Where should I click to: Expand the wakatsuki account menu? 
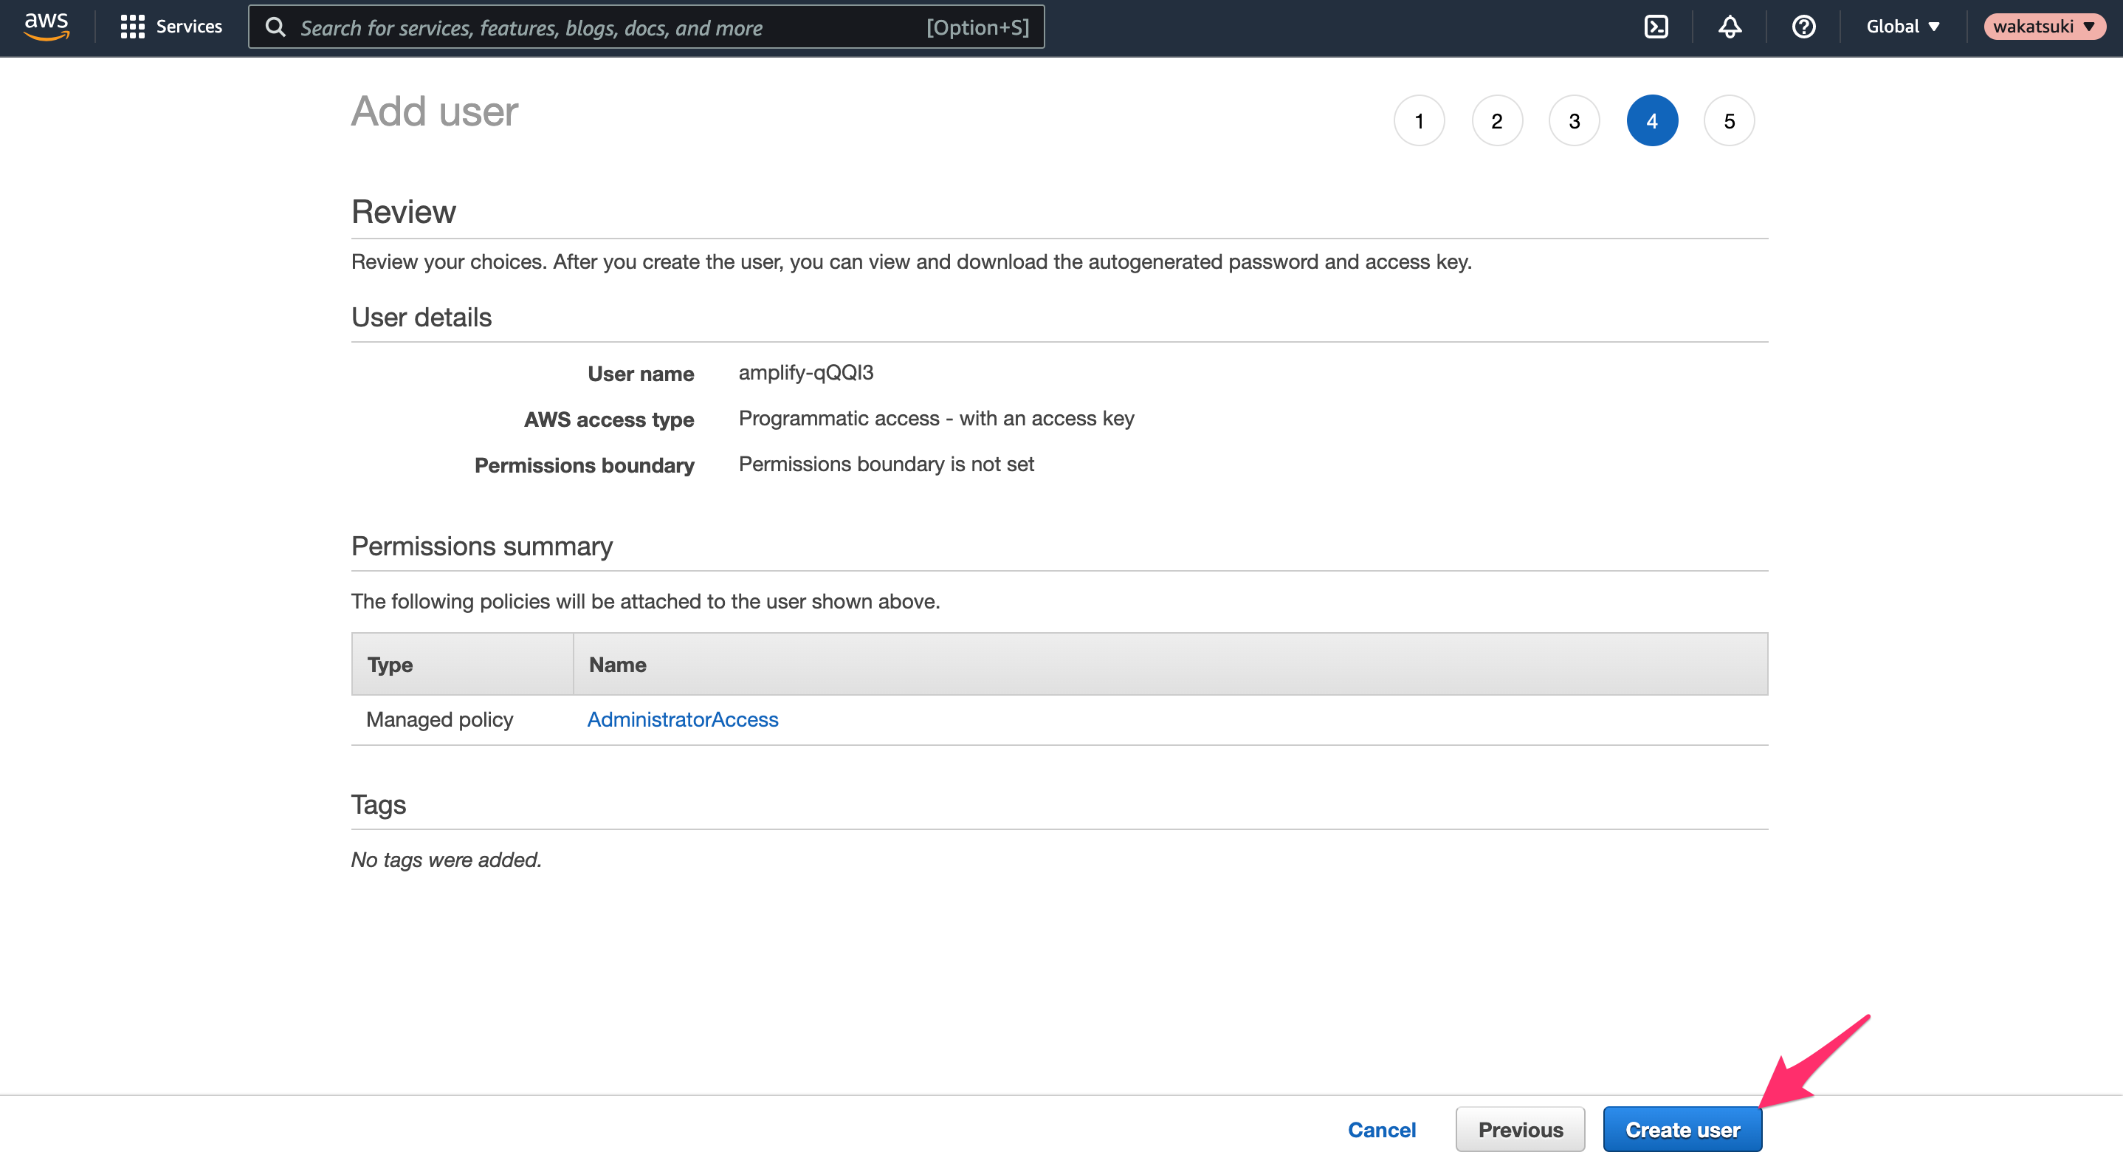(x=2044, y=27)
